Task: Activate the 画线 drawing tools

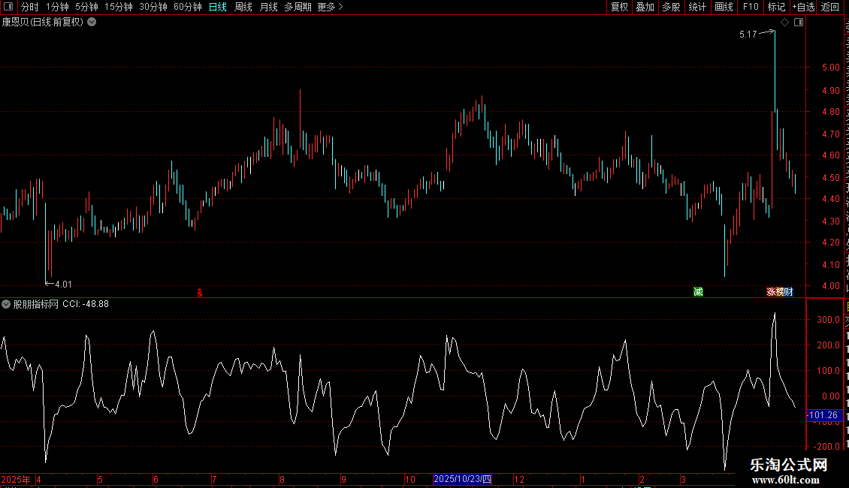Action: tap(724, 7)
